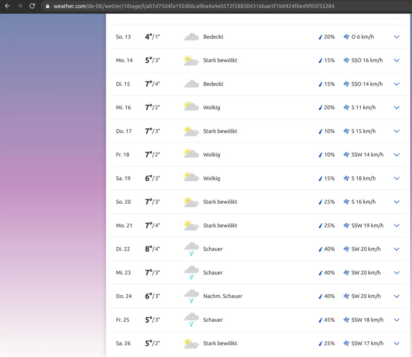
Task: Click the 'S 11 km/h' wind value
Action: point(364,107)
